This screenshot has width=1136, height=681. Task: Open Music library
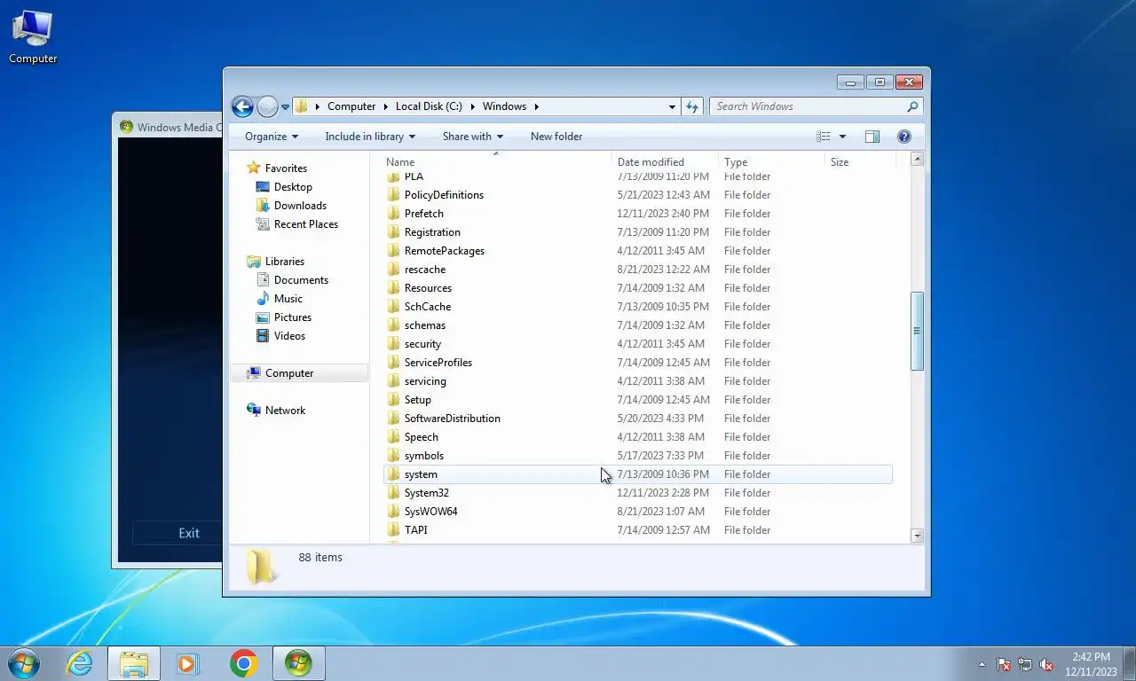288,299
